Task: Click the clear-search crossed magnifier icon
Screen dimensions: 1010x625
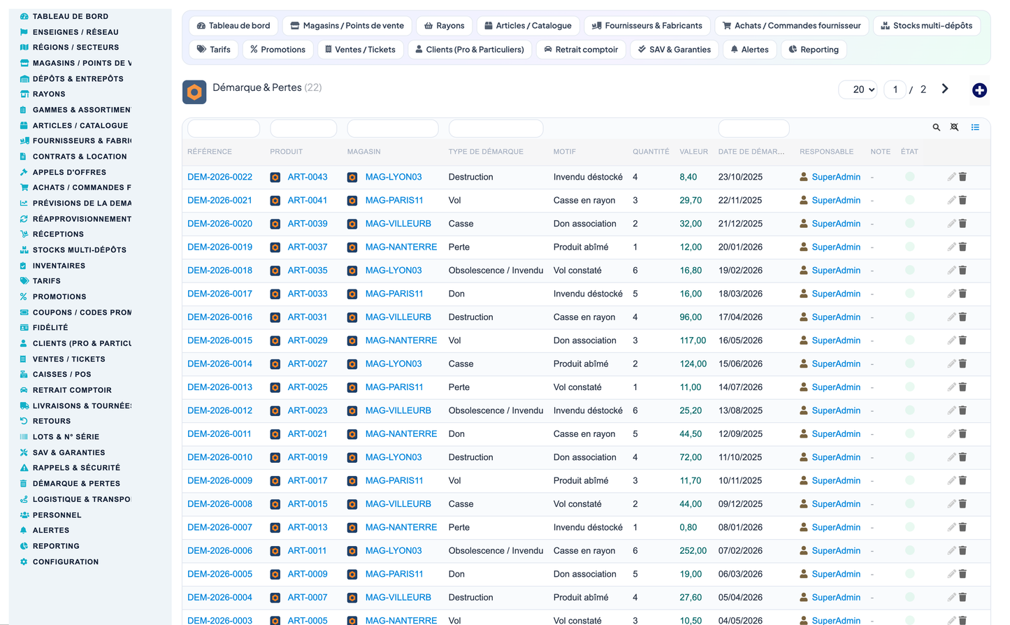Action: tap(954, 127)
